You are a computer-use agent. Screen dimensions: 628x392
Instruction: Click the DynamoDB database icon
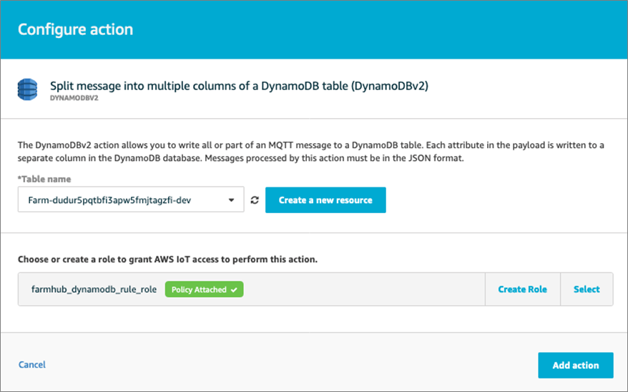click(x=27, y=89)
